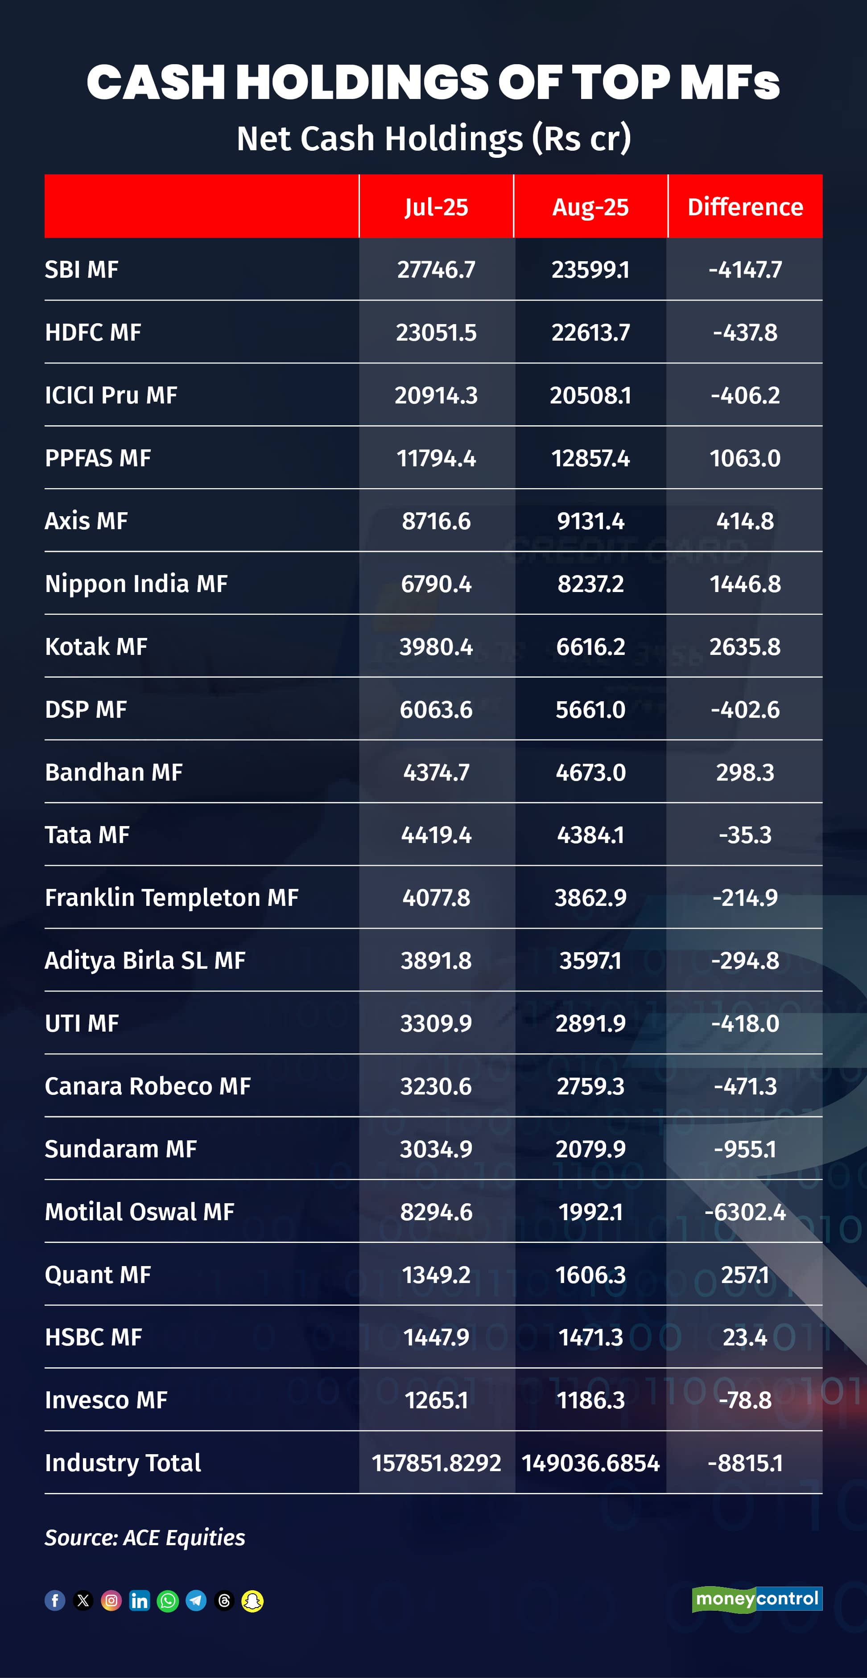The width and height of the screenshot is (867, 1678).
Task: Open the Telegram icon
Action: (x=196, y=1600)
